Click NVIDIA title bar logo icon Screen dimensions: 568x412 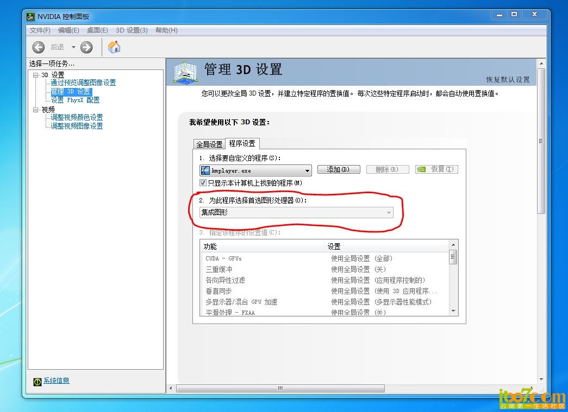coord(31,17)
